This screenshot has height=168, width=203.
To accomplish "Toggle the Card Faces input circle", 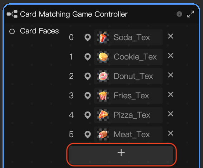I will click(x=12, y=31).
